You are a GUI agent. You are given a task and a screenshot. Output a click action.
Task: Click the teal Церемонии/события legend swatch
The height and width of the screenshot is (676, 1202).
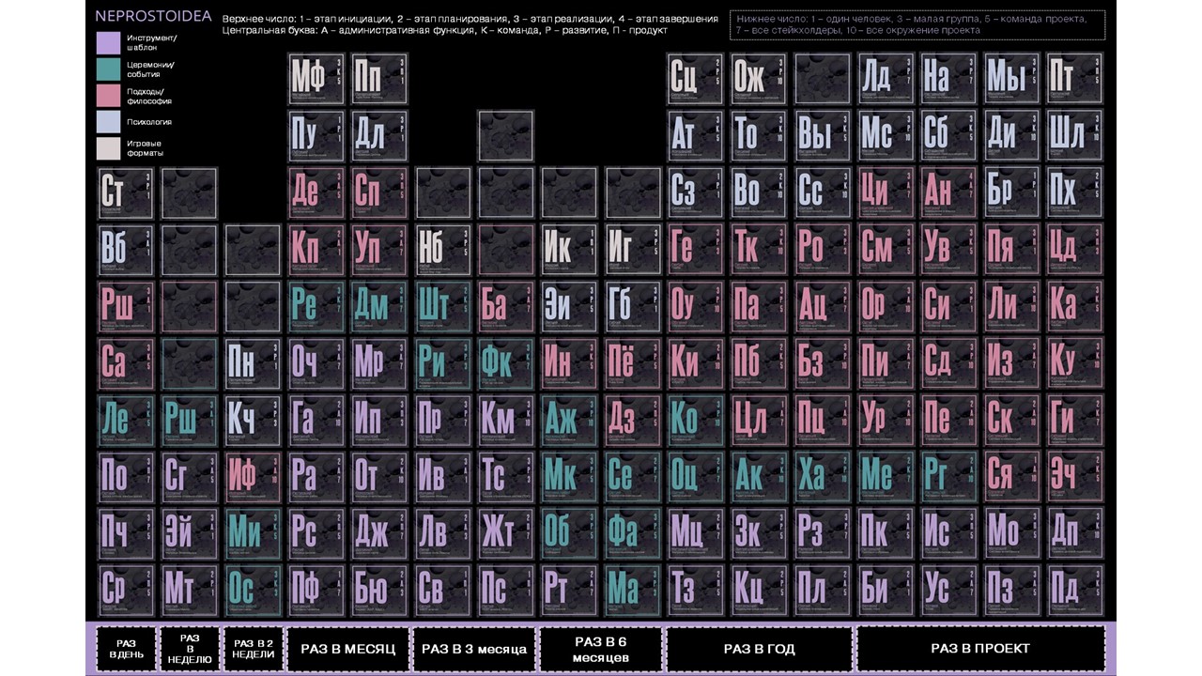coord(109,69)
